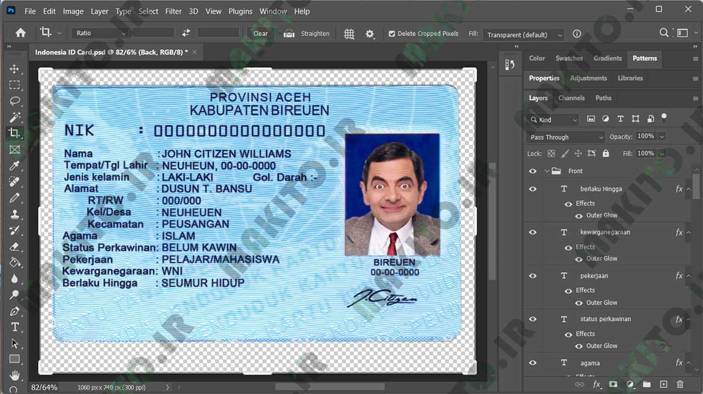
Task: Select the Dodge tool
Action: (x=14, y=295)
